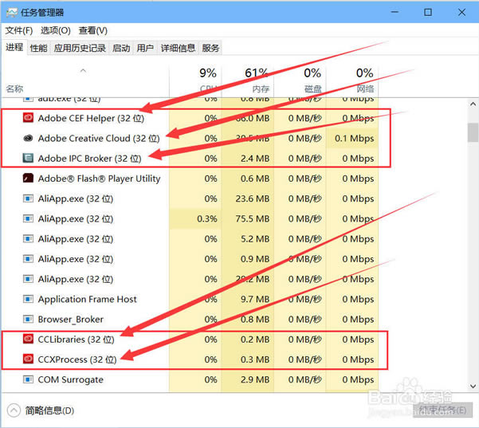Screen dimensions: 479x428
Task: Click the 0.3% CPU value
Action: pyautogui.click(x=206, y=218)
